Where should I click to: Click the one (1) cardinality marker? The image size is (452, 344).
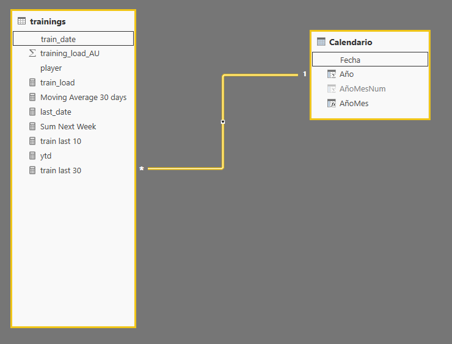pos(304,74)
